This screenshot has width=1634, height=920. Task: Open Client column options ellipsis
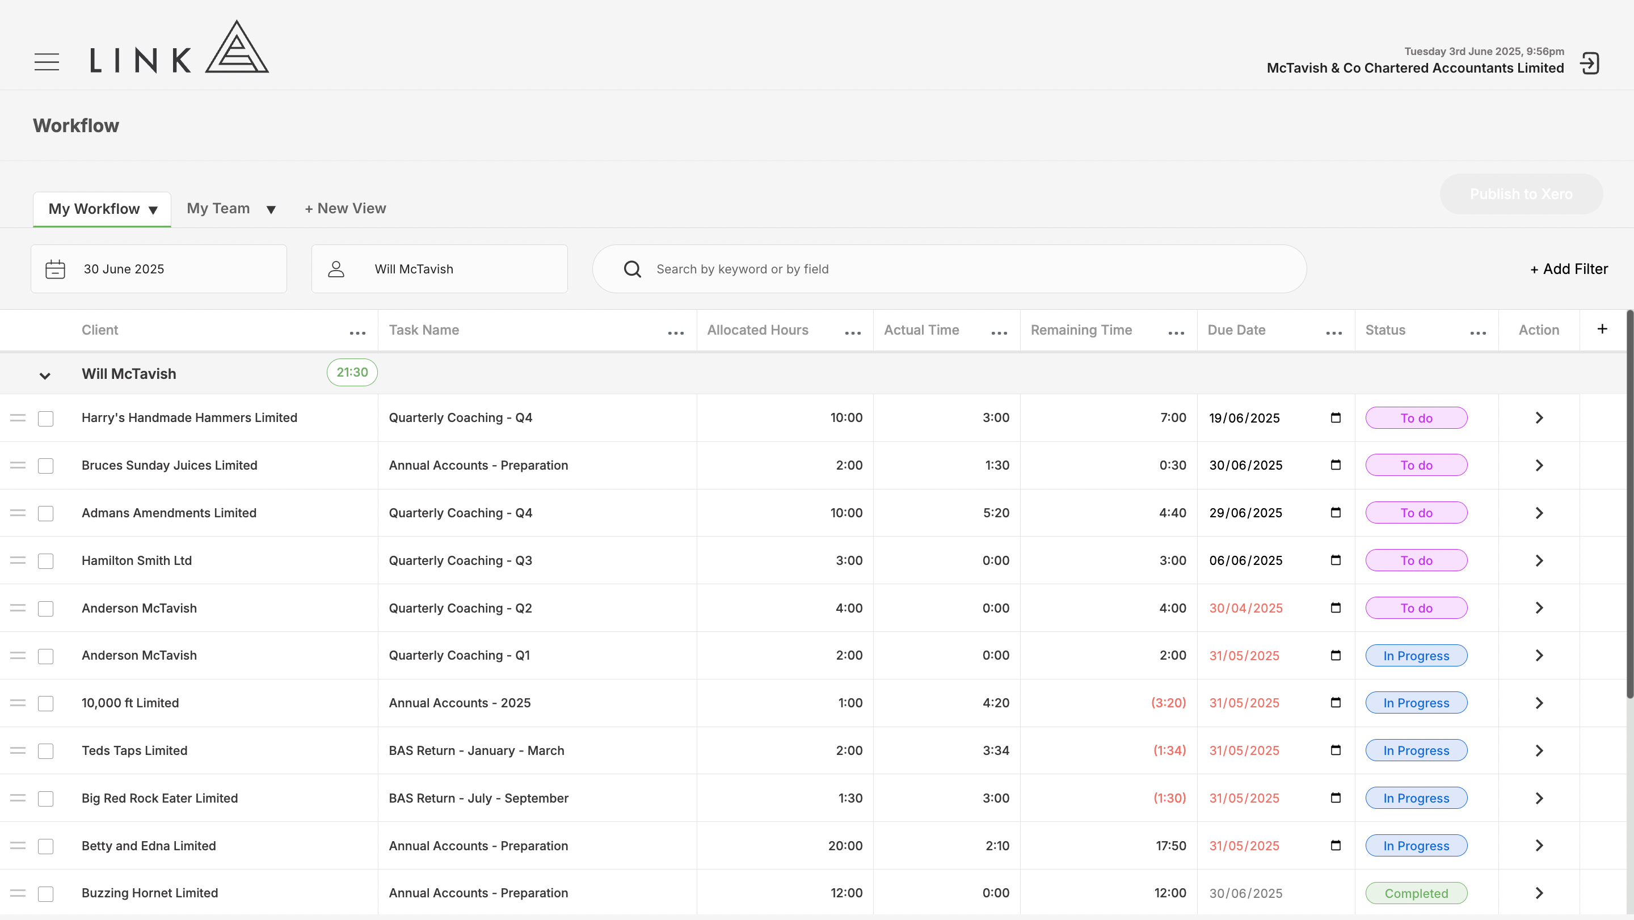tap(358, 332)
